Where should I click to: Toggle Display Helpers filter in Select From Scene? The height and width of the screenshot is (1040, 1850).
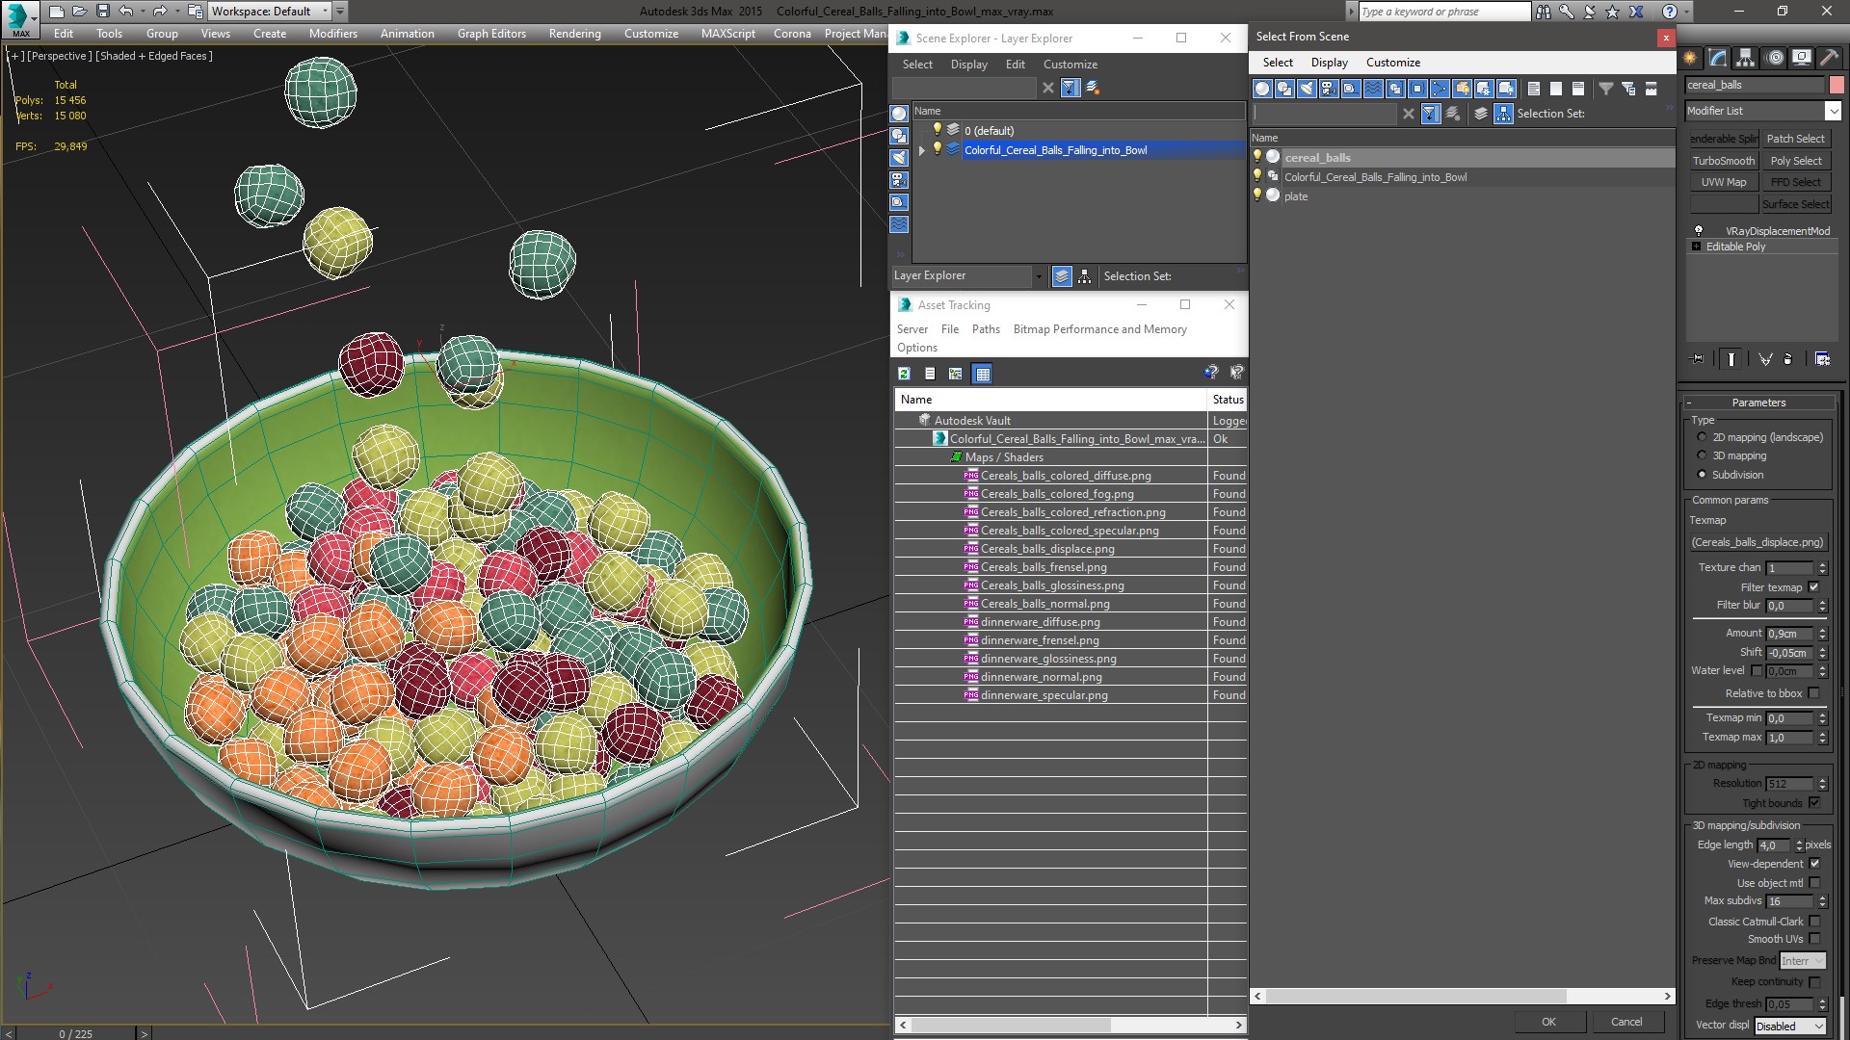point(1351,89)
